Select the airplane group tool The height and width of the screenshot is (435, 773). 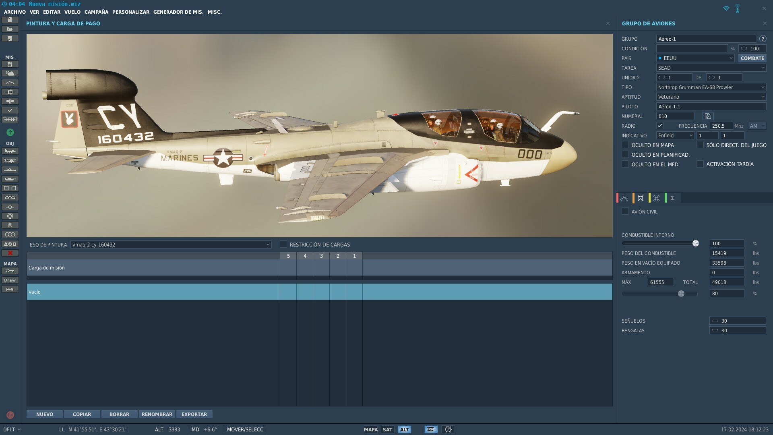10,151
